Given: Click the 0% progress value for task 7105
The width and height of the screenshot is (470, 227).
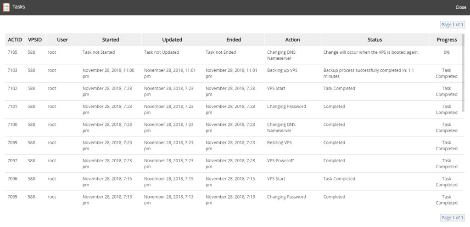Looking at the screenshot, I should click(x=447, y=52).
